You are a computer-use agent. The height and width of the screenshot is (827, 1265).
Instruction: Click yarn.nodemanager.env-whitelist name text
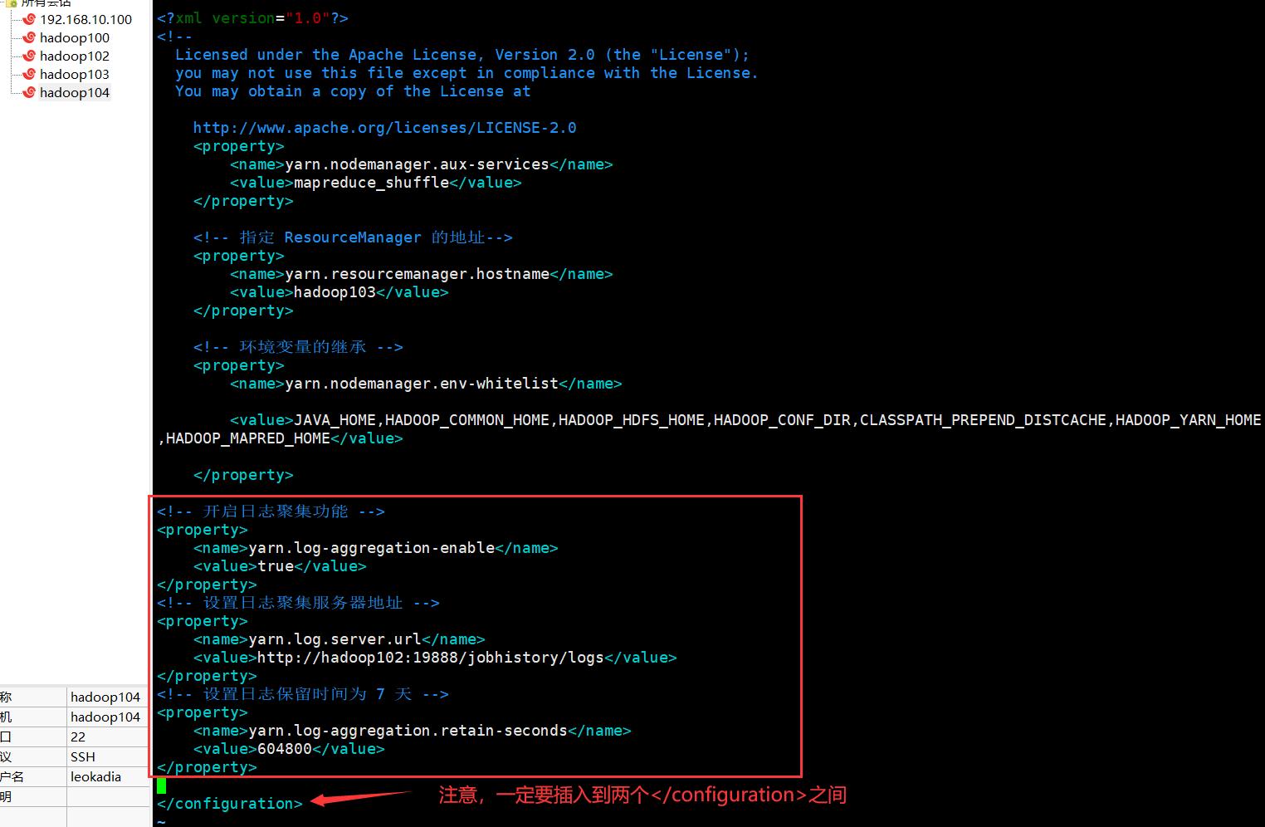tap(422, 384)
